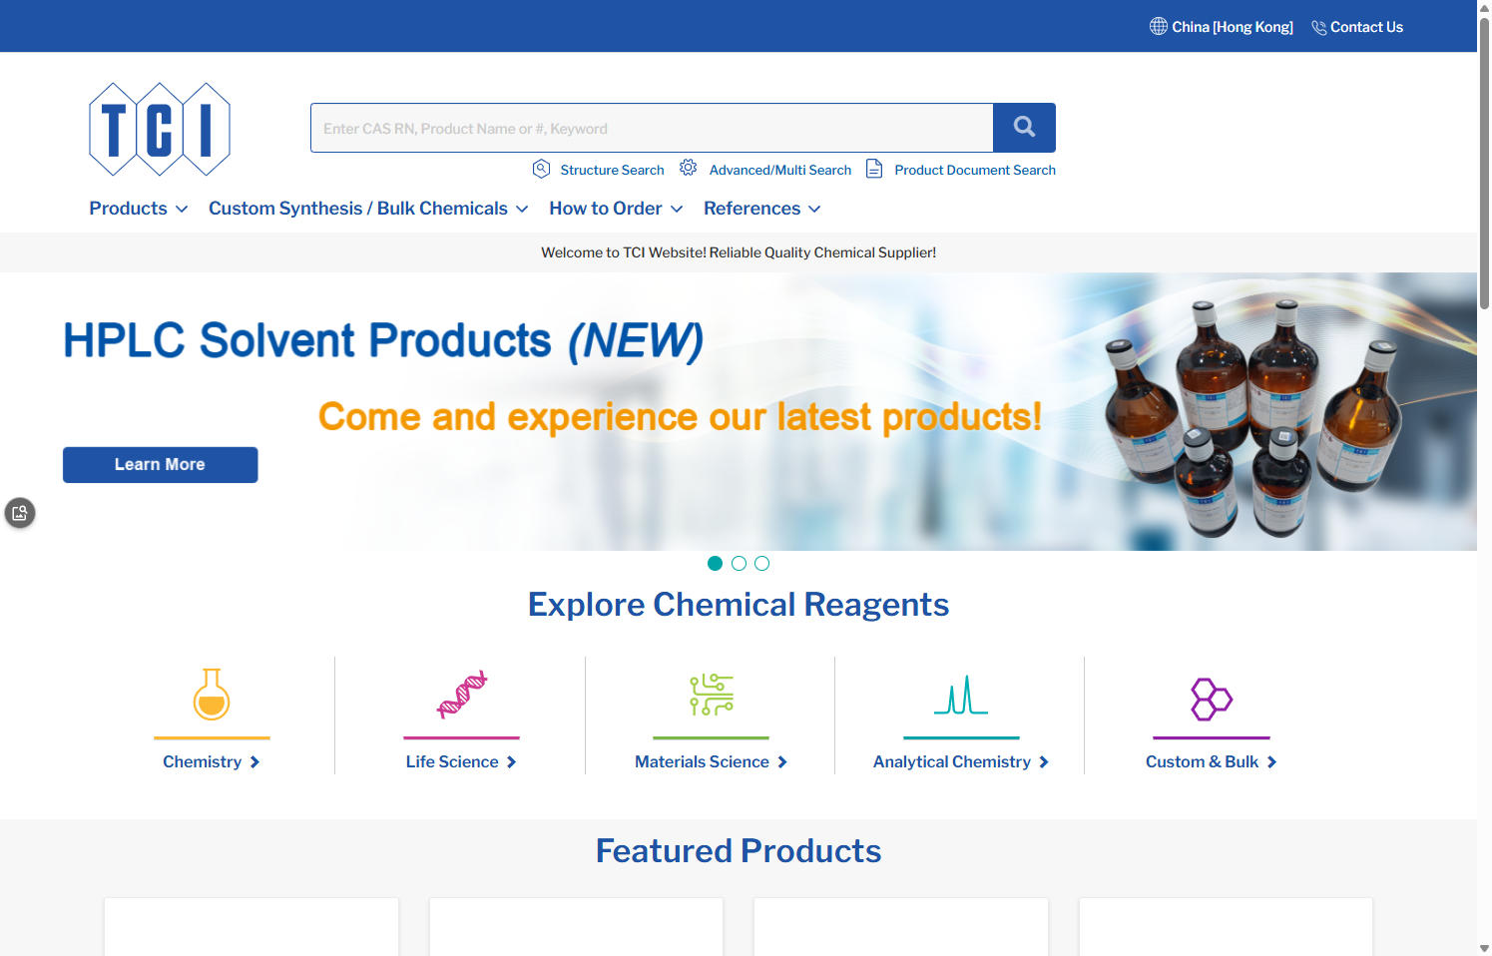The height and width of the screenshot is (956, 1492).
Task: Select the second carousel slide dot
Action: (739, 564)
